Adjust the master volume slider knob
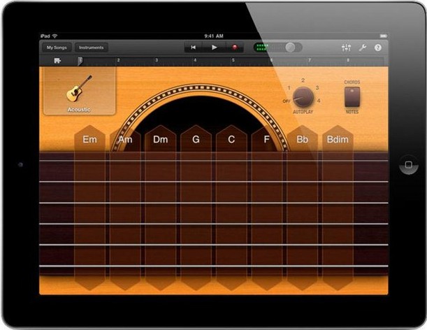Screen dimensions: 427x330 click(x=290, y=48)
